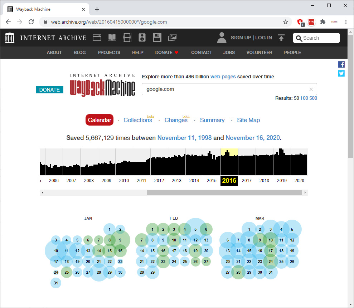Screen dimensions: 354x308
Task: Bookmark this page with the star icon
Action: [286, 22]
